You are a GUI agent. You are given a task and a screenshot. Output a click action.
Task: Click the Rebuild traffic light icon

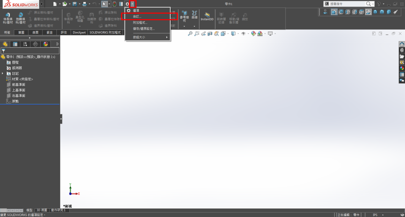coord(115,4)
